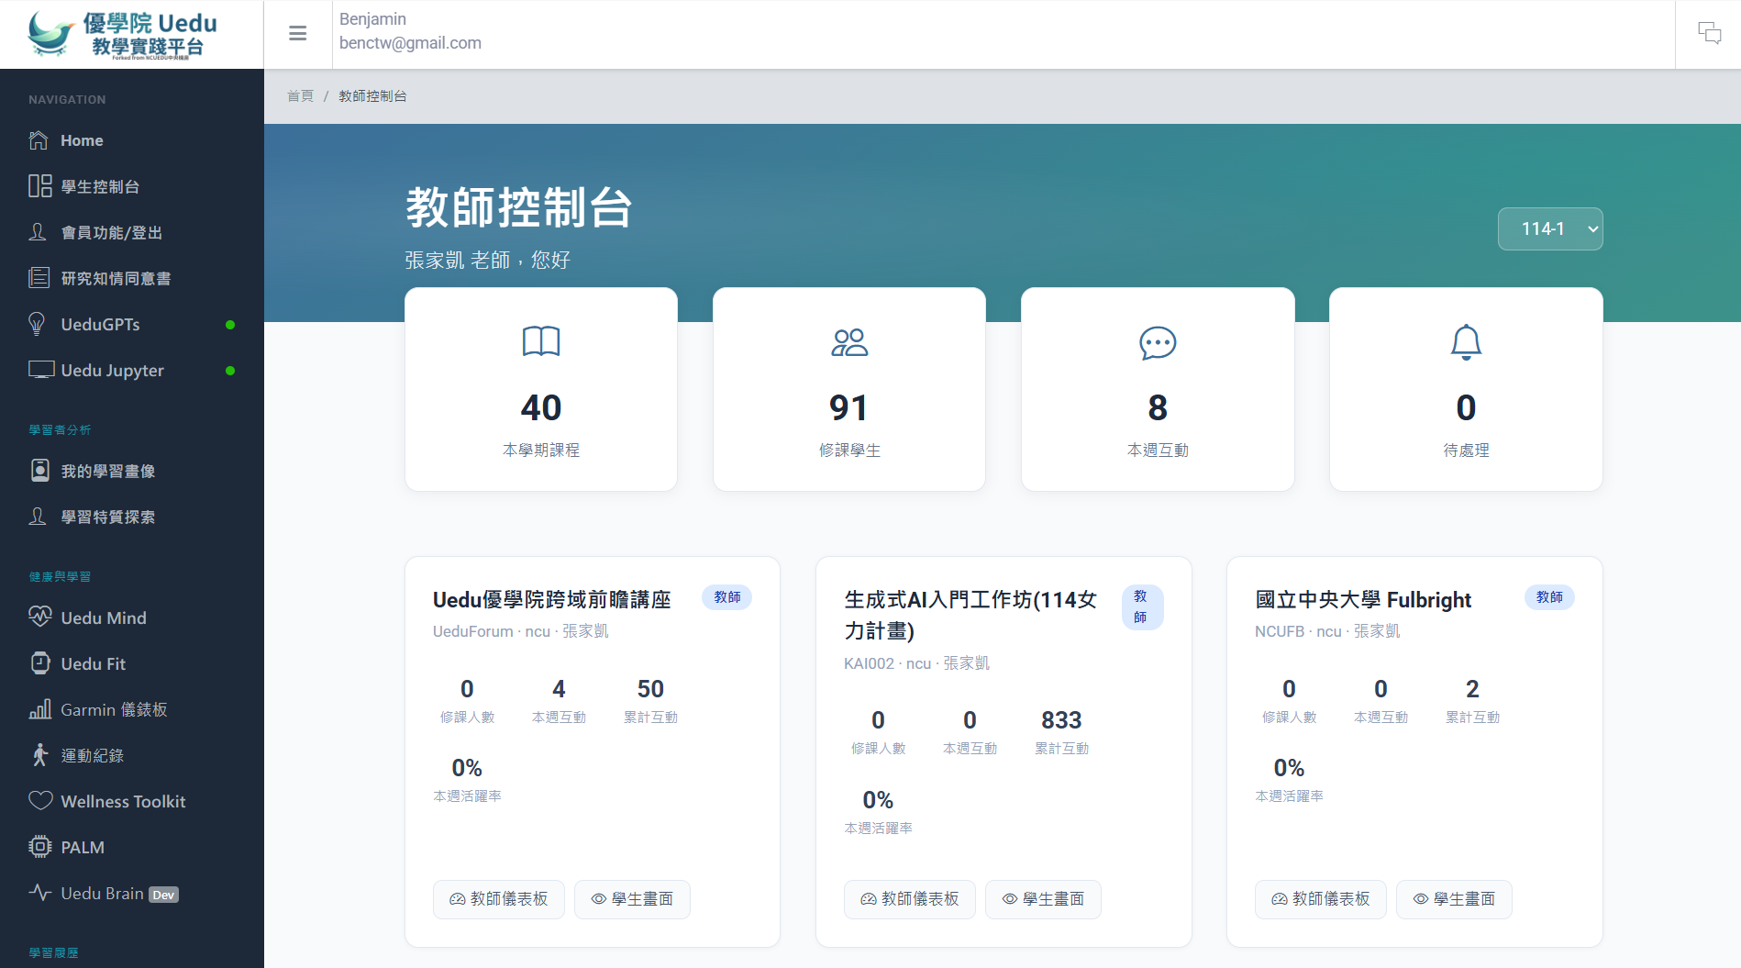Select Uedu Fit from the sidebar
Screen dimensions: 1741x968
pos(93,663)
